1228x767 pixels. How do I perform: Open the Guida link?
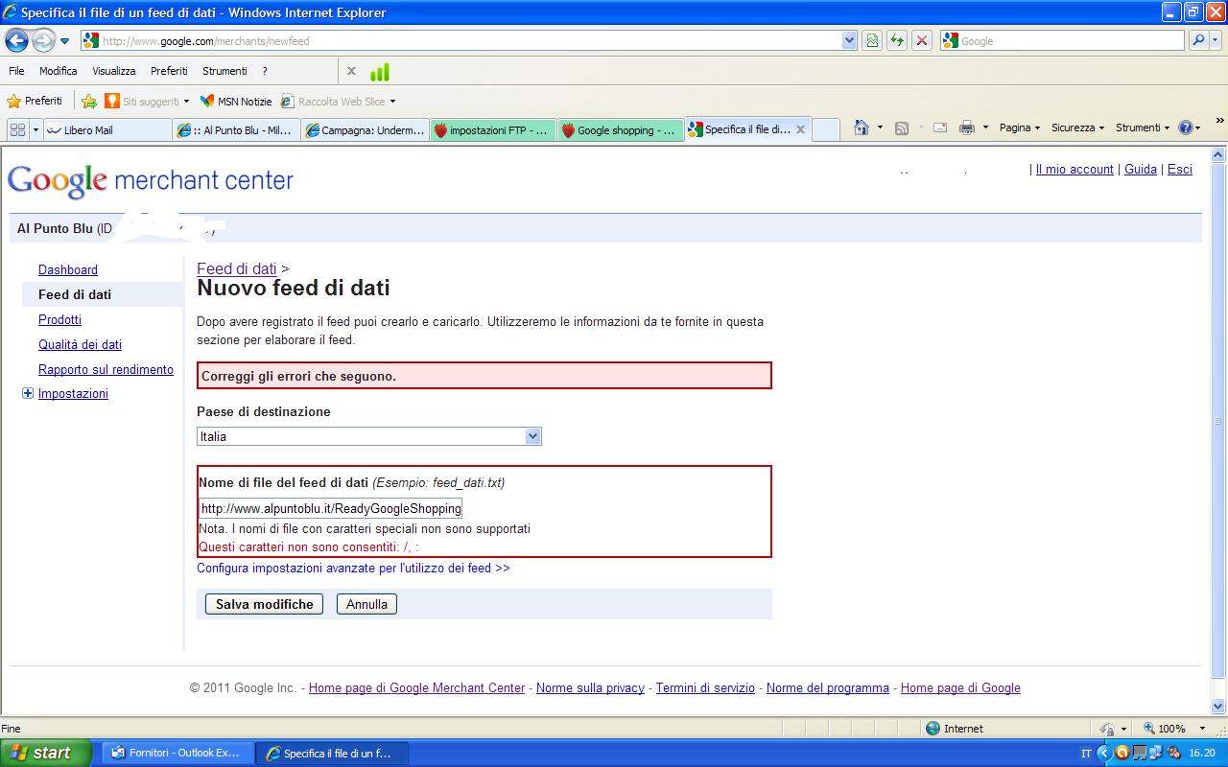pyautogui.click(x=1141, y=169)
